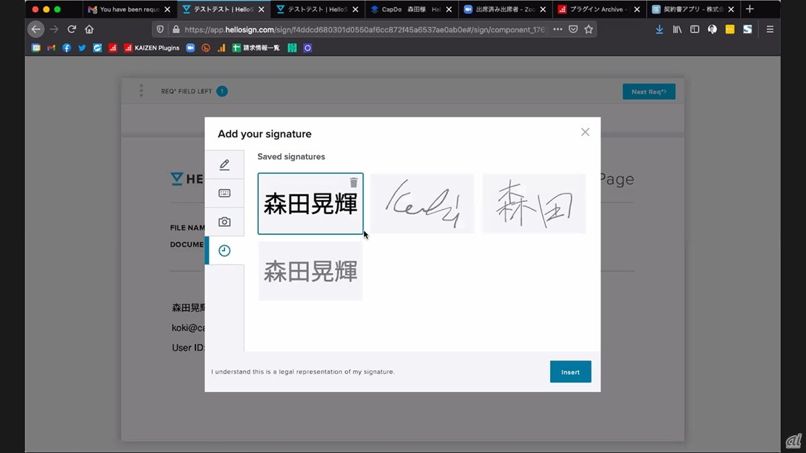Save page to Pocket
Viewport: 806px width, 453px height.
573,30
